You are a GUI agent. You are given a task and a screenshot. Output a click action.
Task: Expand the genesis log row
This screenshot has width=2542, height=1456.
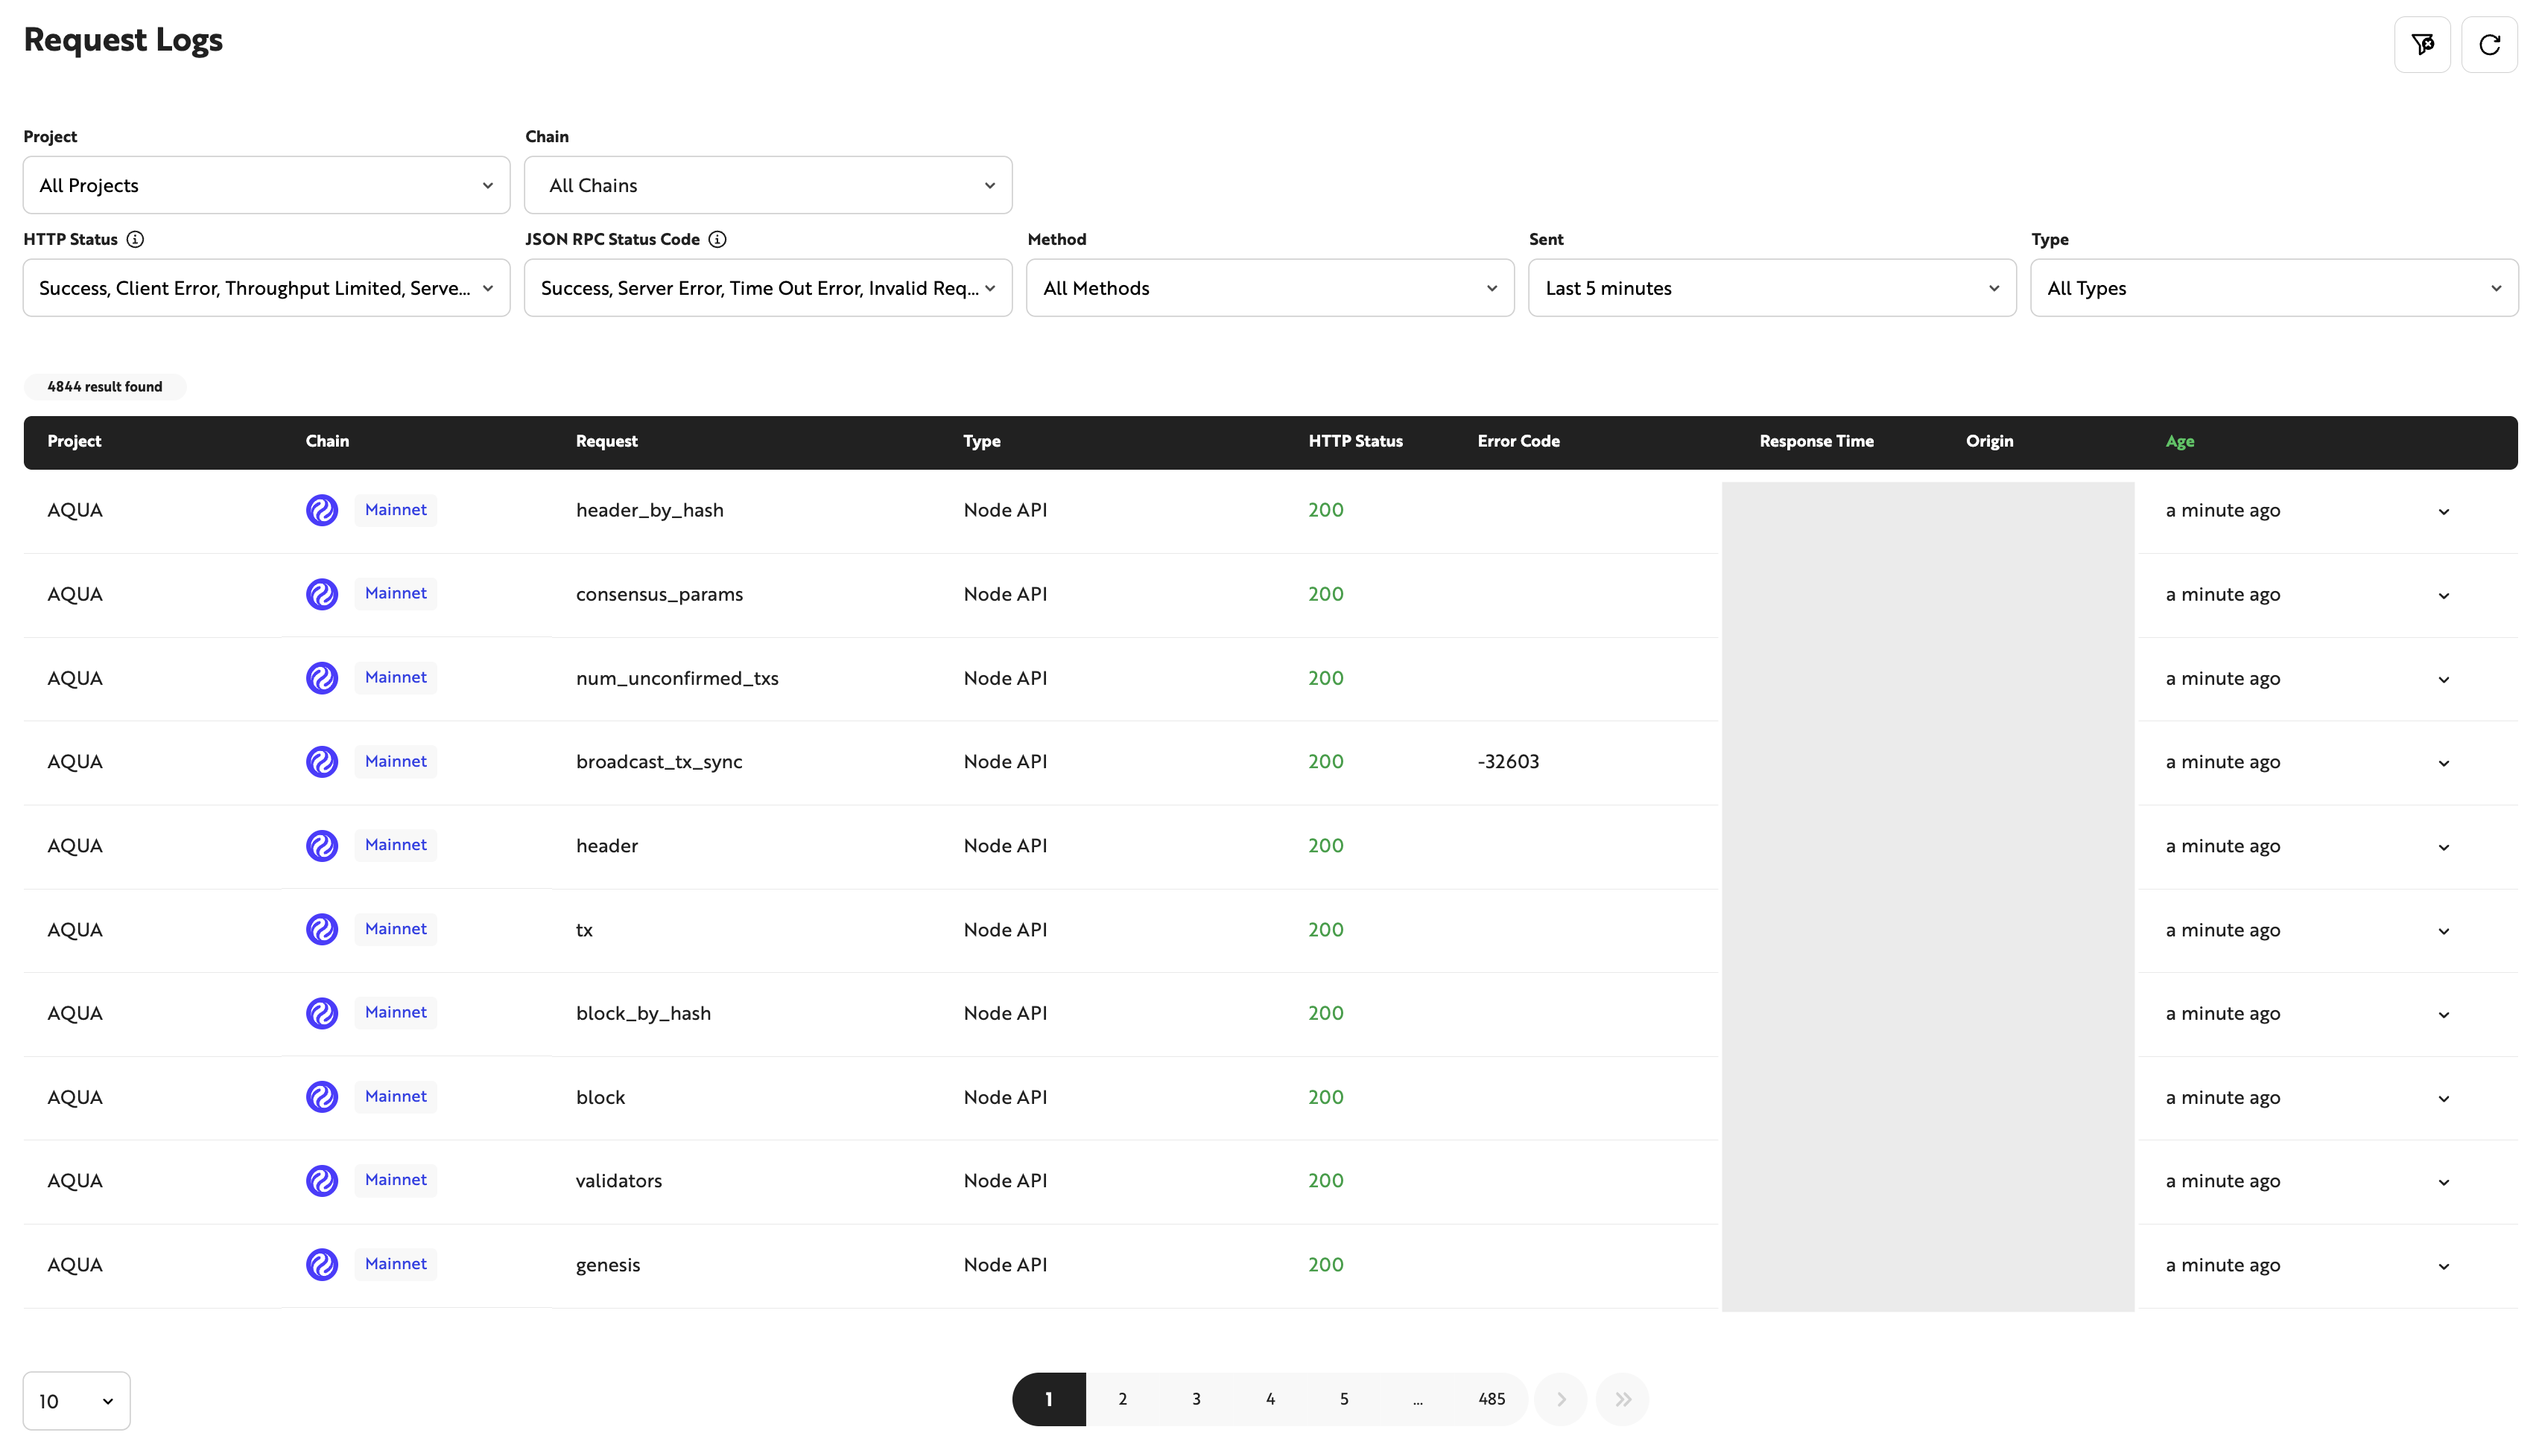click(2443, 1267)
